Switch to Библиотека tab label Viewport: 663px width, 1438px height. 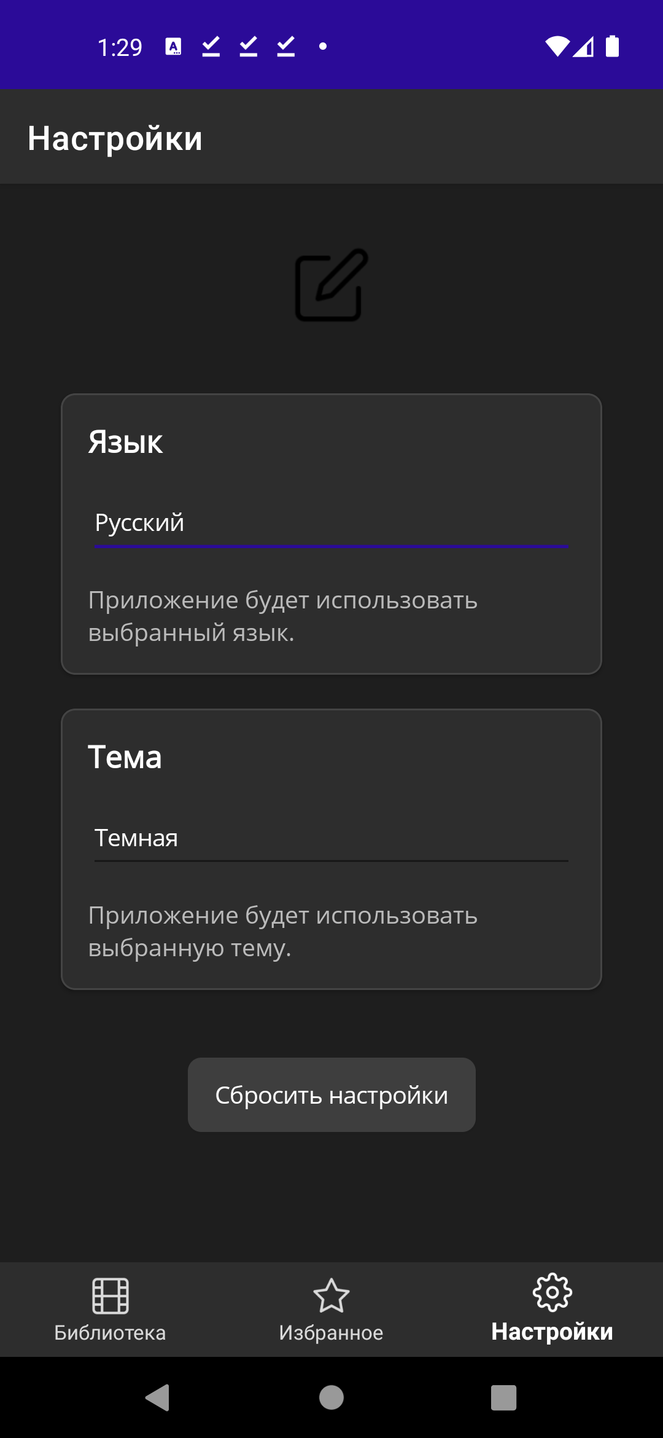click(110, 1332)
